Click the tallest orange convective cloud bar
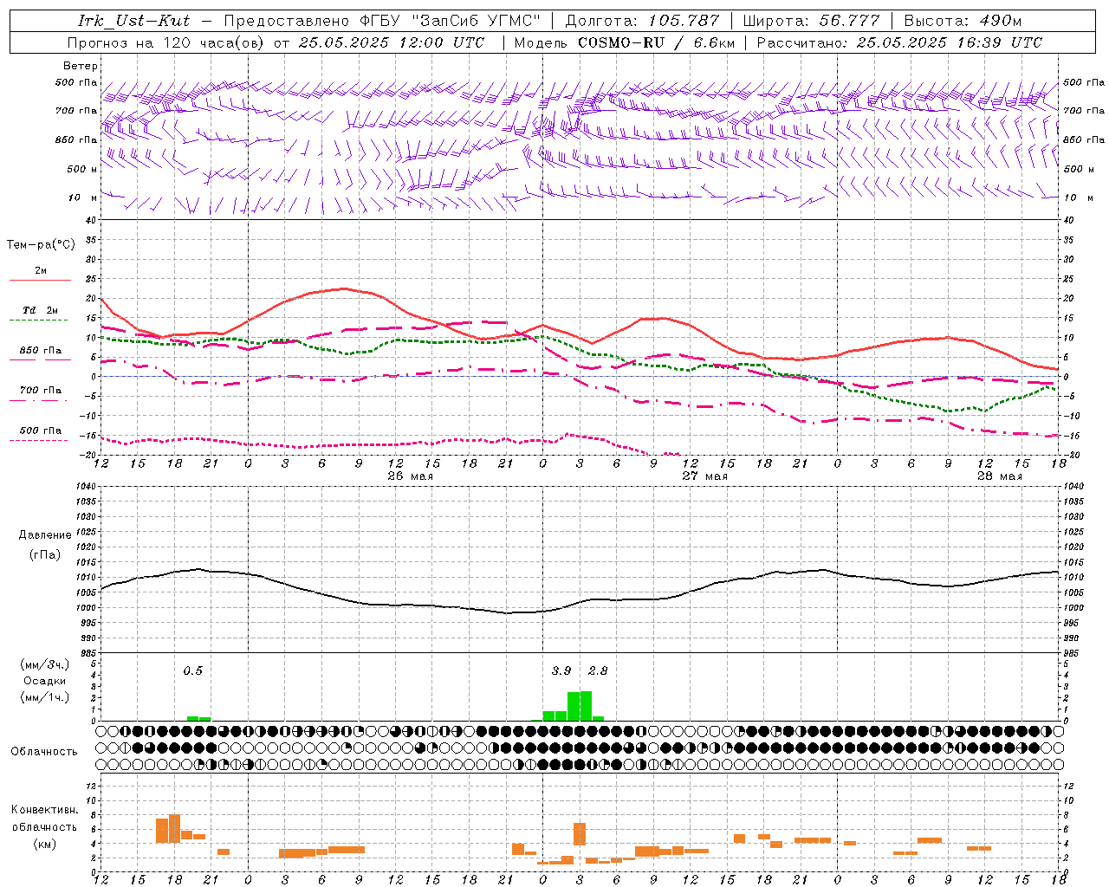The image size is (1109, 887). (x=174, y=828)
